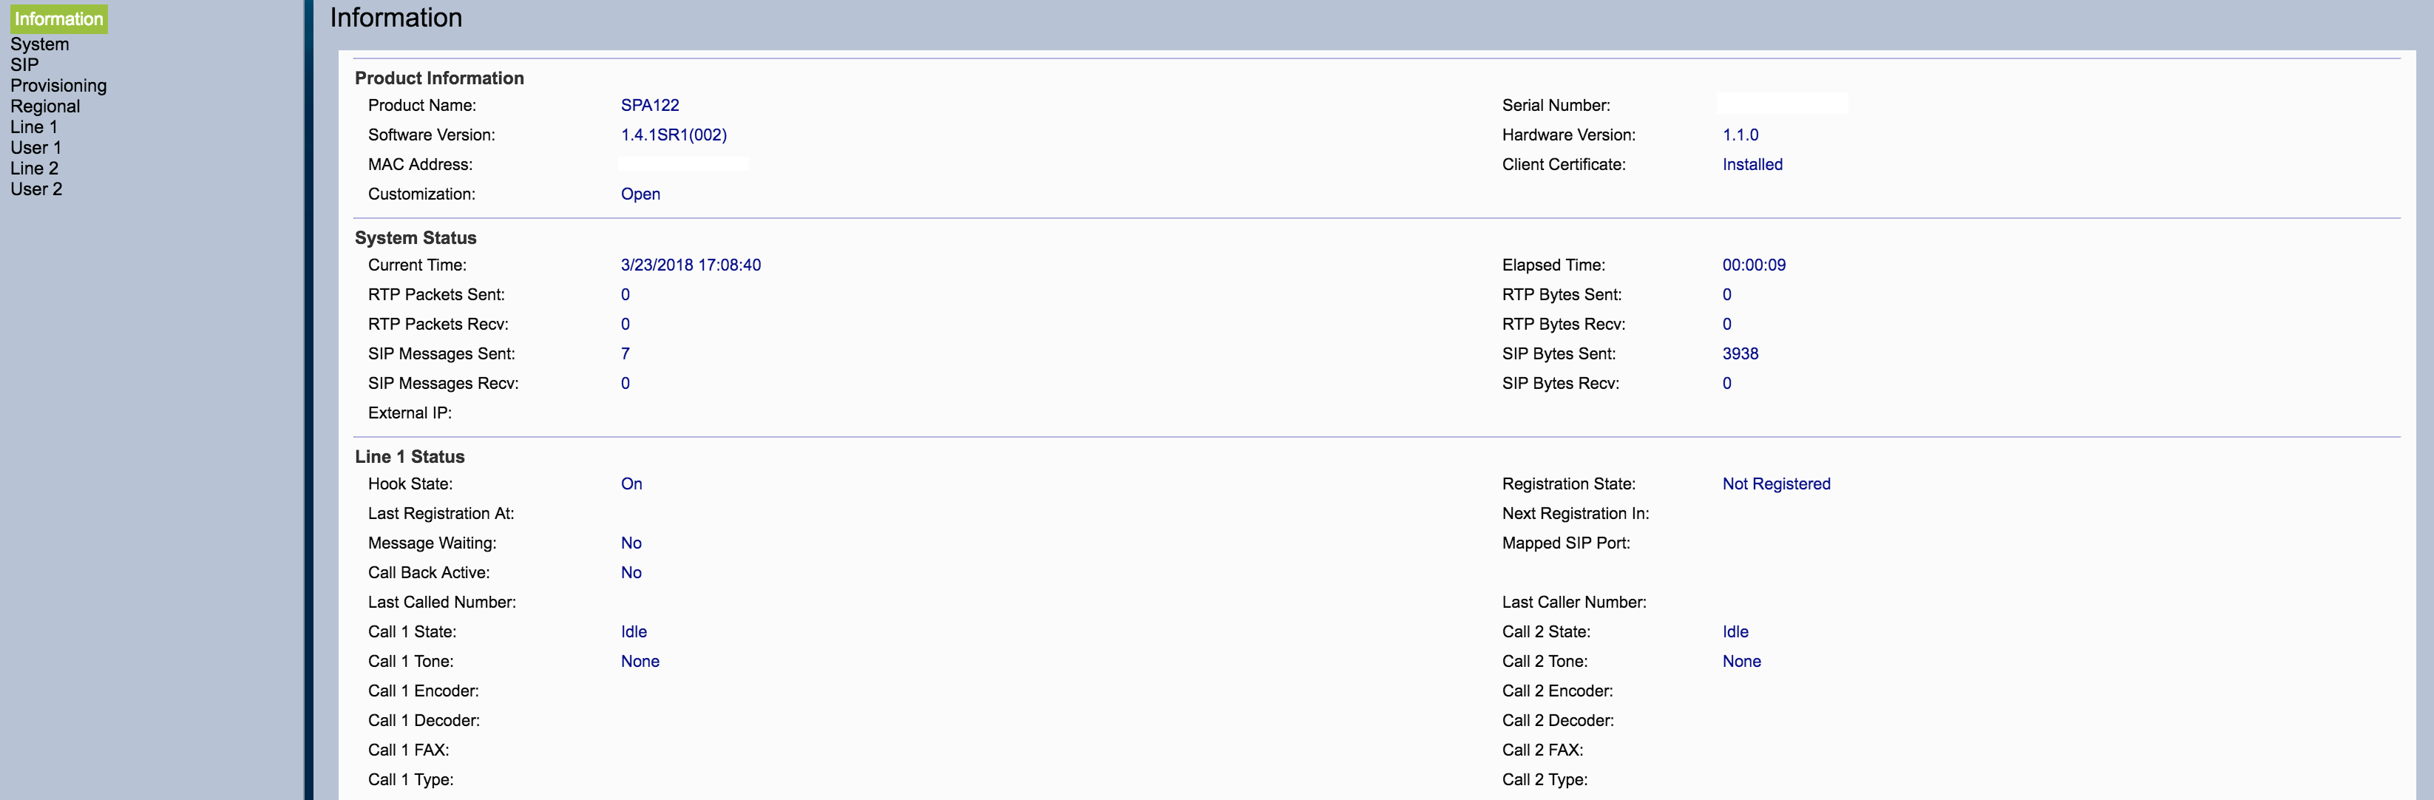Click the SPA122 product name value
This screenshot has width=2434, height=800.
(x=649, y=106)
